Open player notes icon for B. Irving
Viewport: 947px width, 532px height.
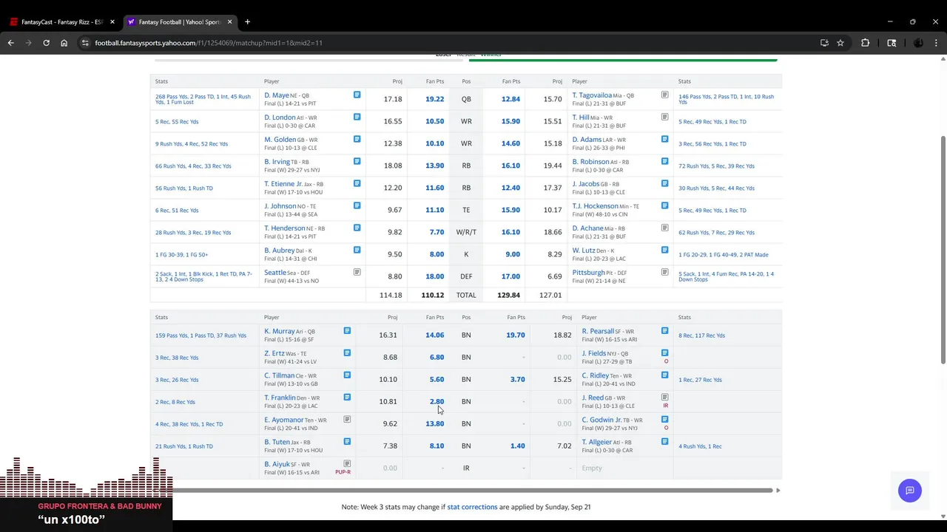(357, 161)
